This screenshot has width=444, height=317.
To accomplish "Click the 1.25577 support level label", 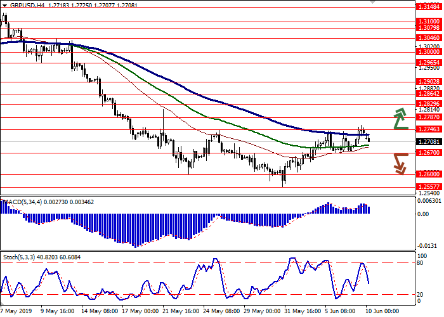I will pos(429,187).
